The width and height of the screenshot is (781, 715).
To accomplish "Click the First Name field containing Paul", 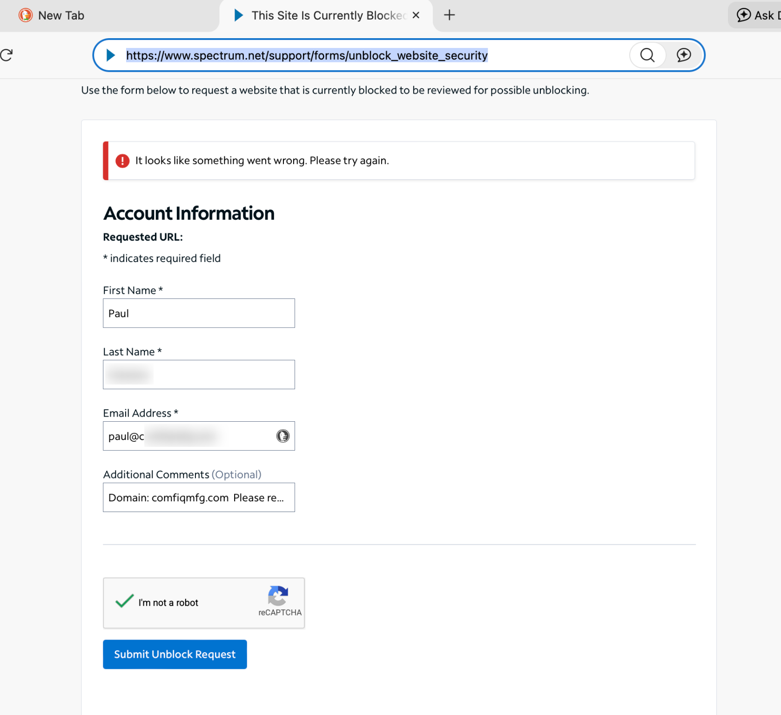I will [199, 313].
